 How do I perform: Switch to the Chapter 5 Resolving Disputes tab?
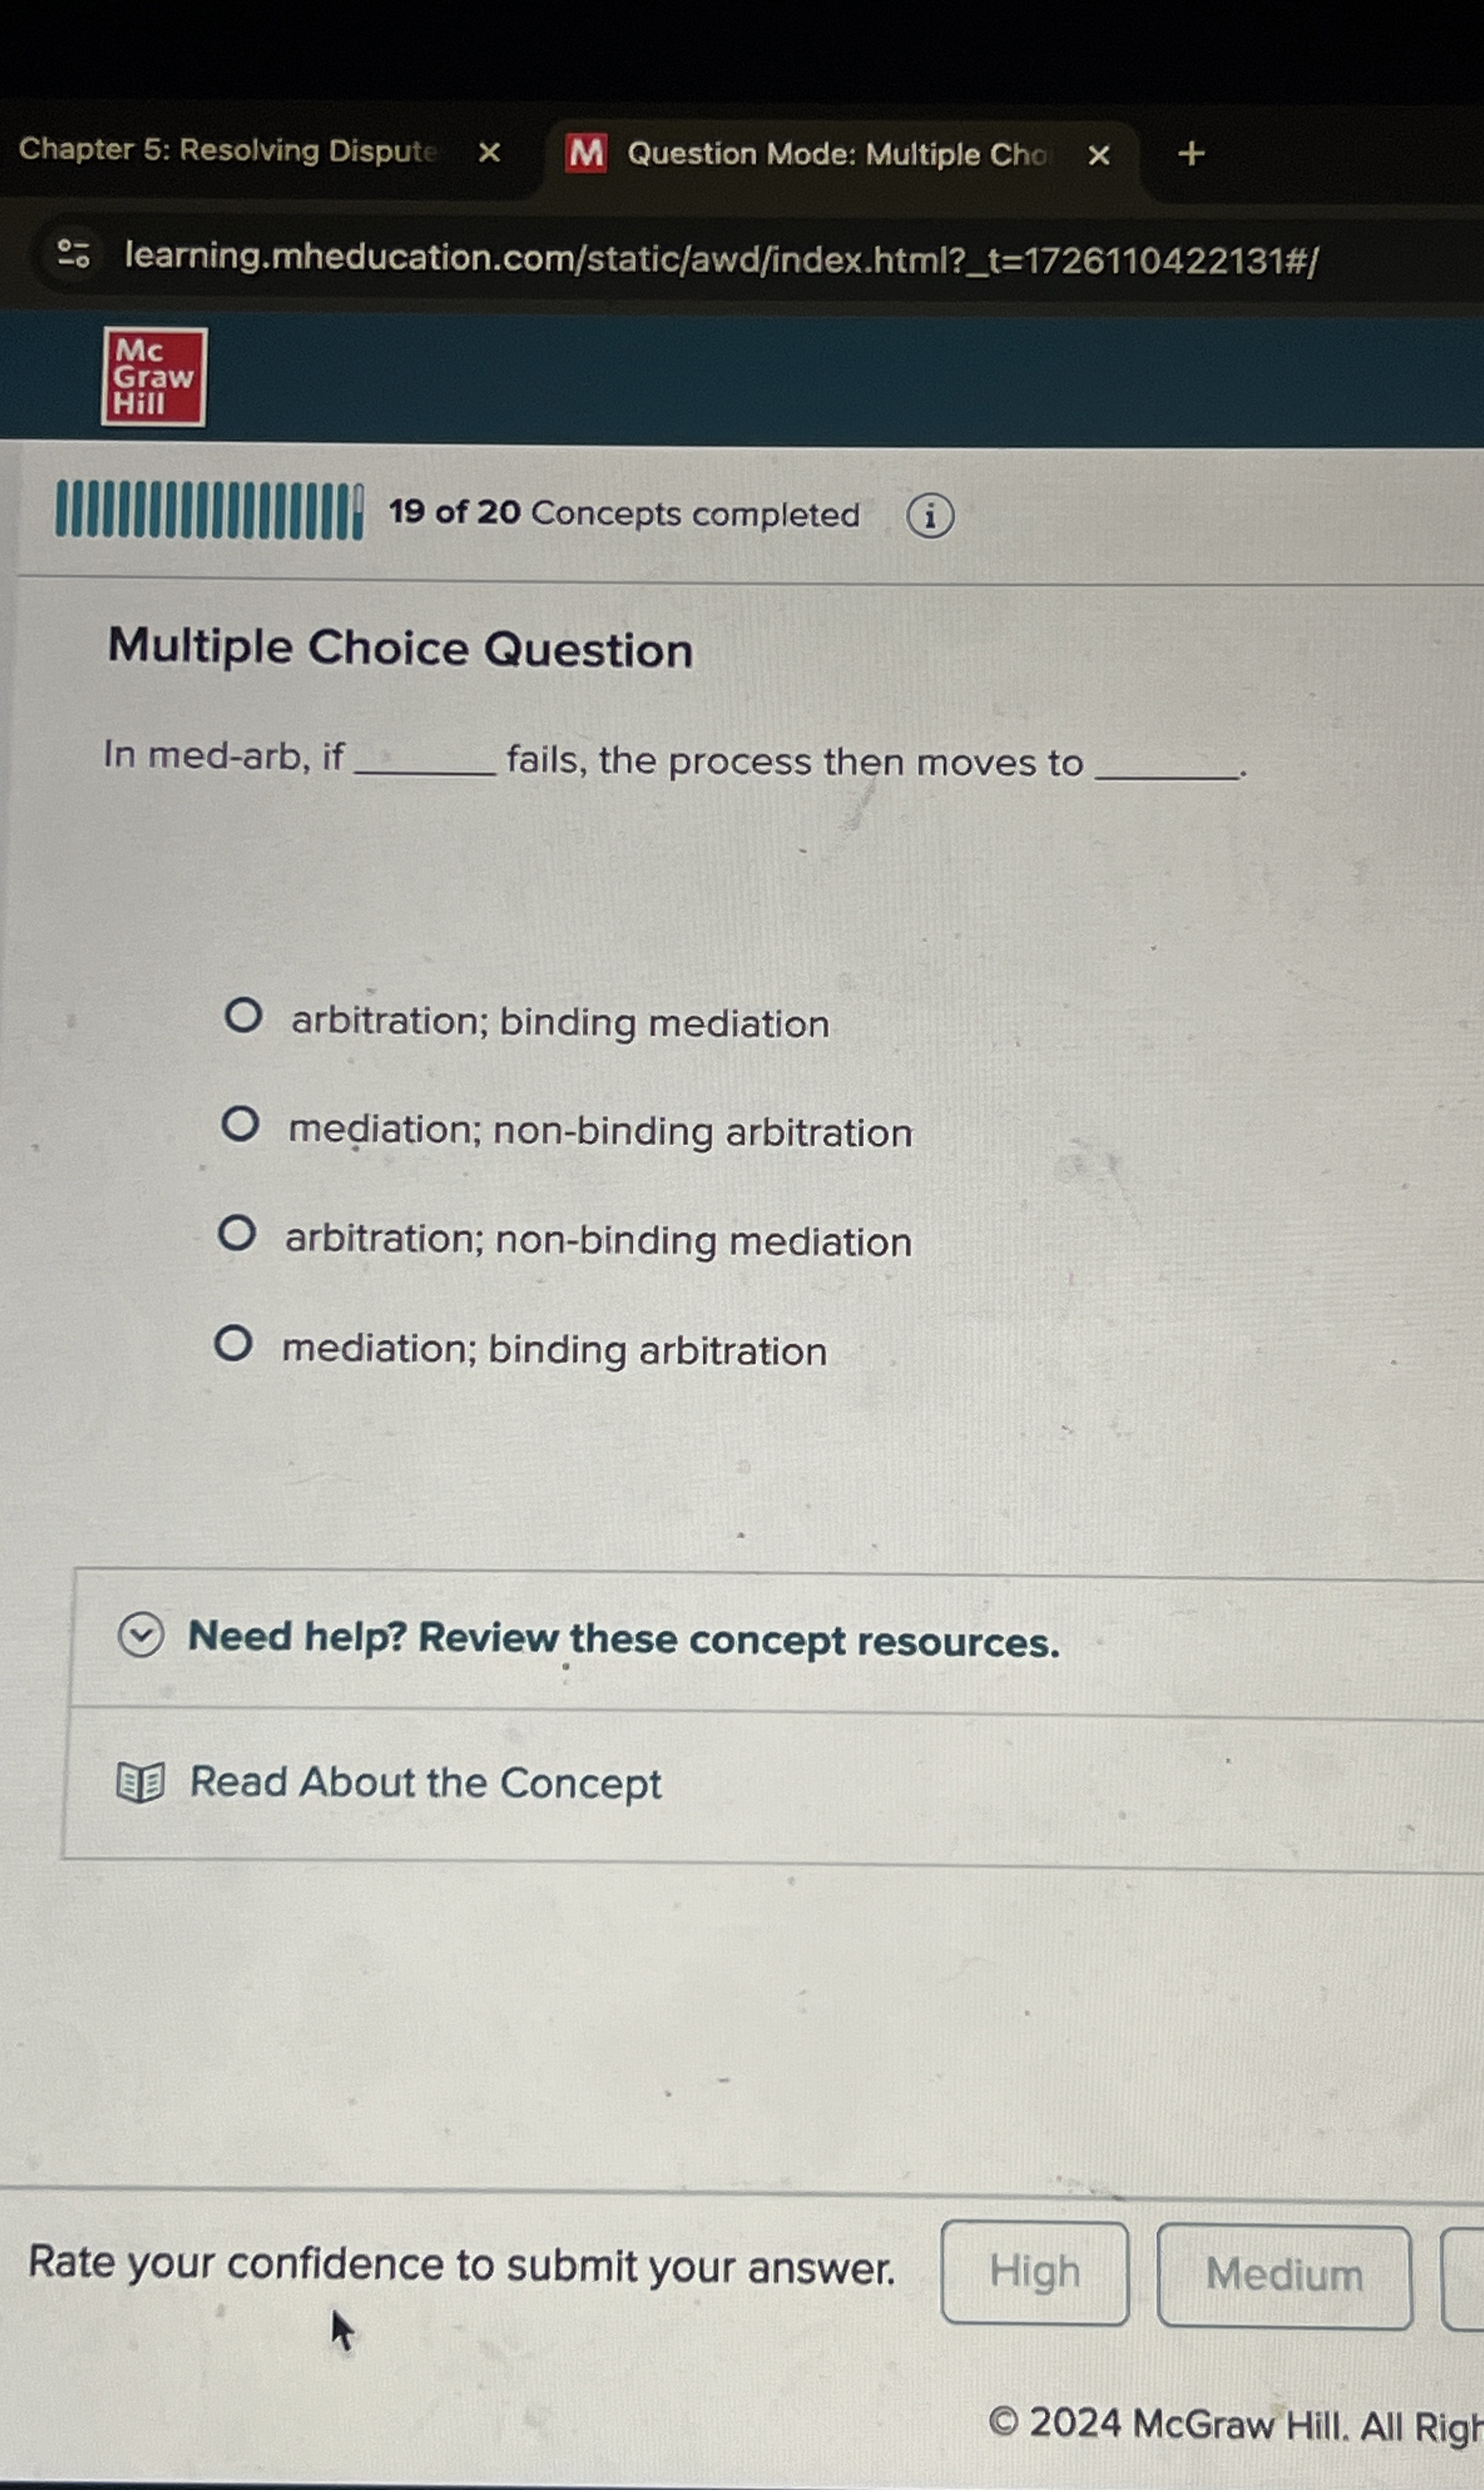pos(228,151)
